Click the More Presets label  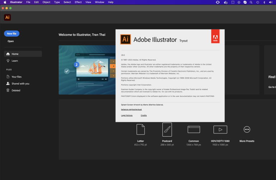coord(247,141)
